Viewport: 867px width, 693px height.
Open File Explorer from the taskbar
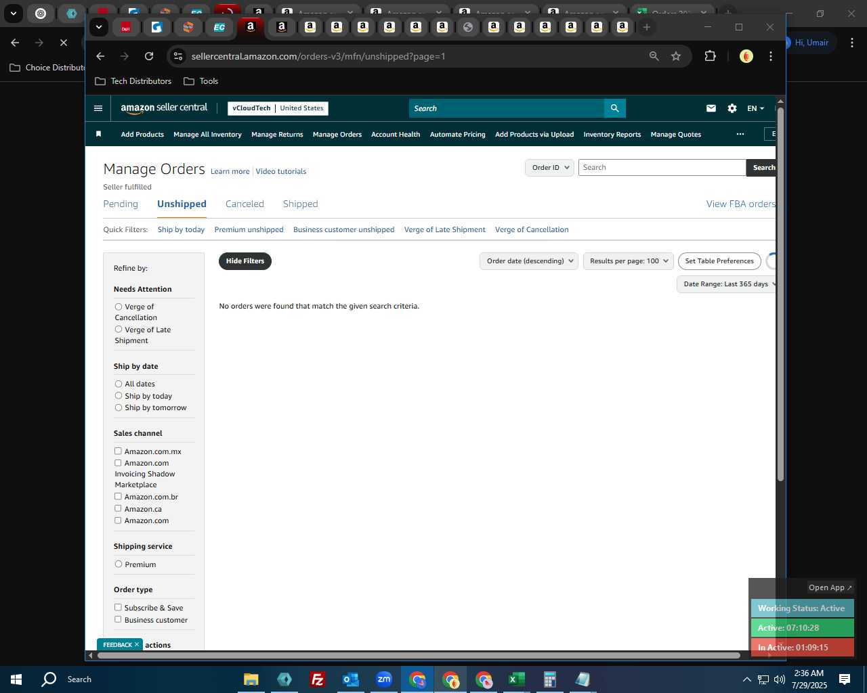(251, 679)
